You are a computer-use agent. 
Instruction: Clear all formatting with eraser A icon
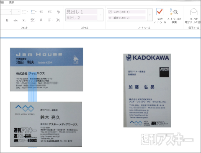(59, 12)
